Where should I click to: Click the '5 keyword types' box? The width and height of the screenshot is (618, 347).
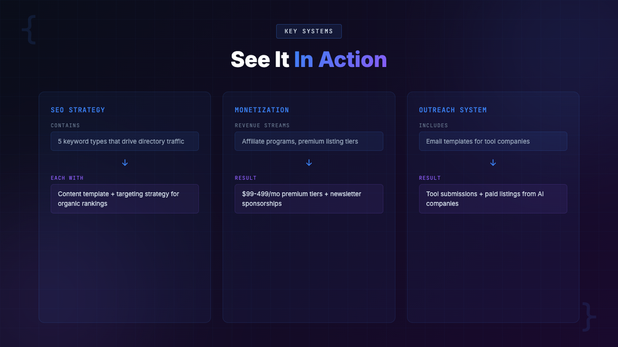125,141
